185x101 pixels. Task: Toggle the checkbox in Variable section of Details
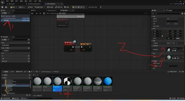coord(167,26)
